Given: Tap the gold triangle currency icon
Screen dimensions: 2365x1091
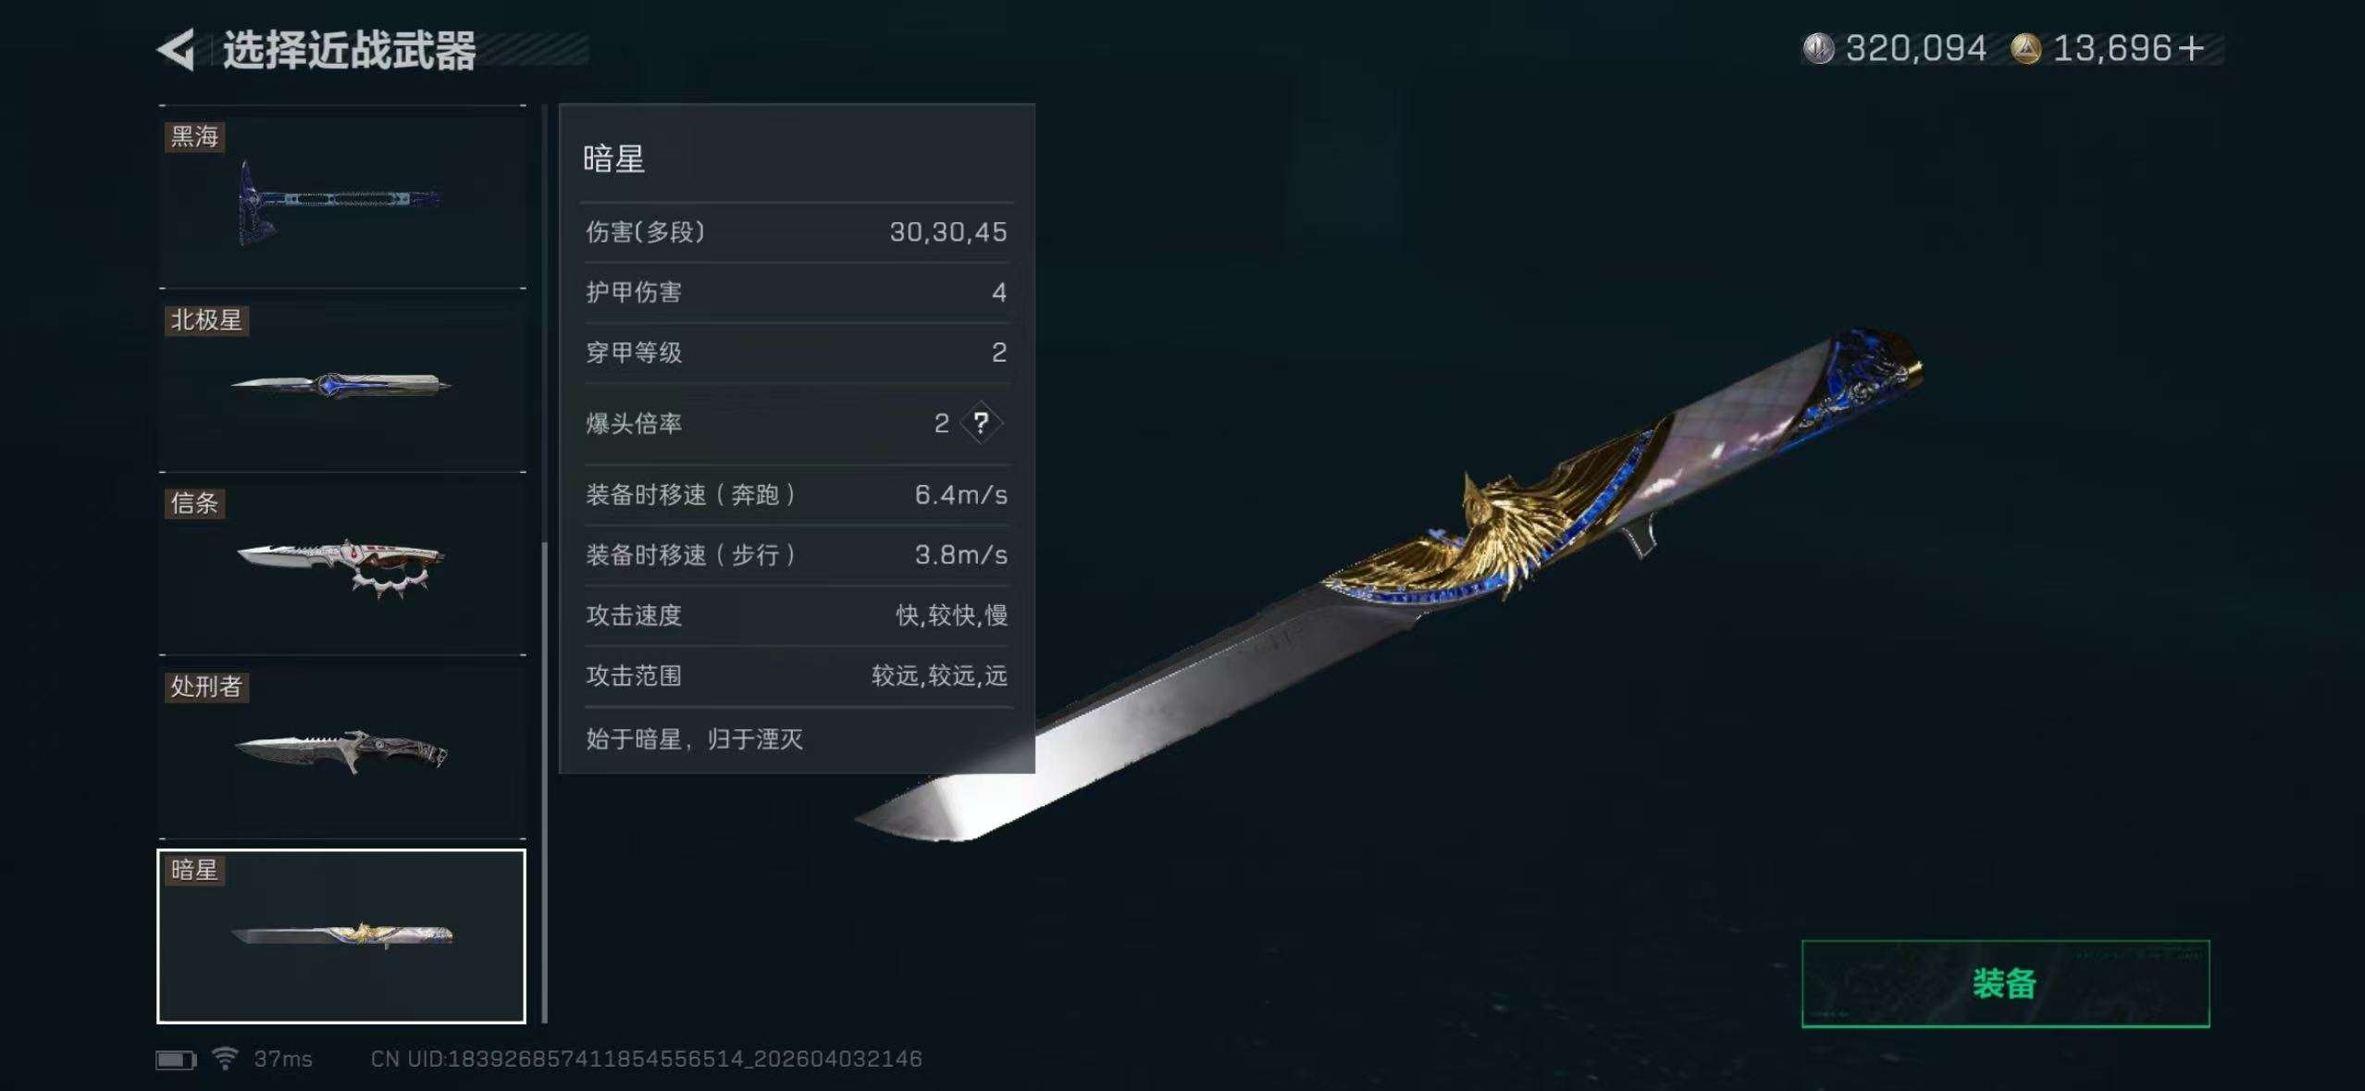Looking at the screenshot, I should tap(2025, 48).
